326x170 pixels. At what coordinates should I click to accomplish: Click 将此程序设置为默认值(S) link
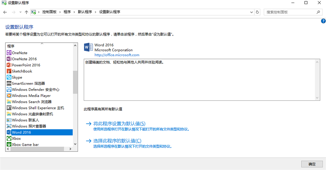click(x=119, y=123)
